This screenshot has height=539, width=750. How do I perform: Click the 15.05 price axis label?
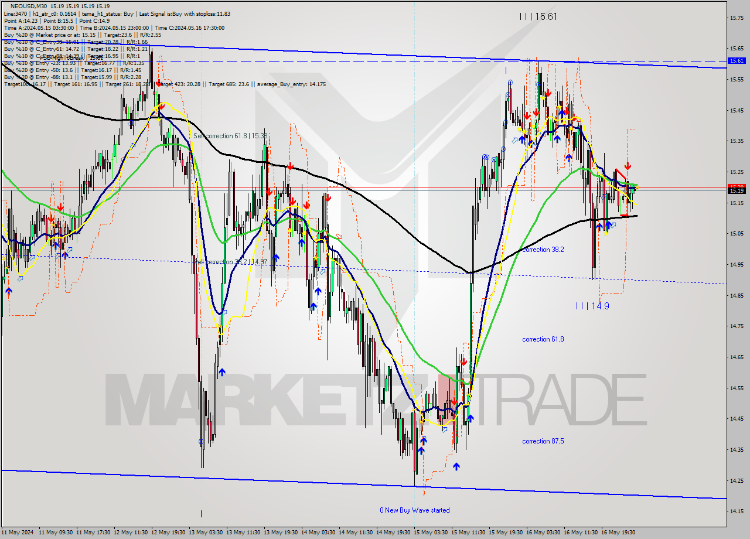(737, 233)
